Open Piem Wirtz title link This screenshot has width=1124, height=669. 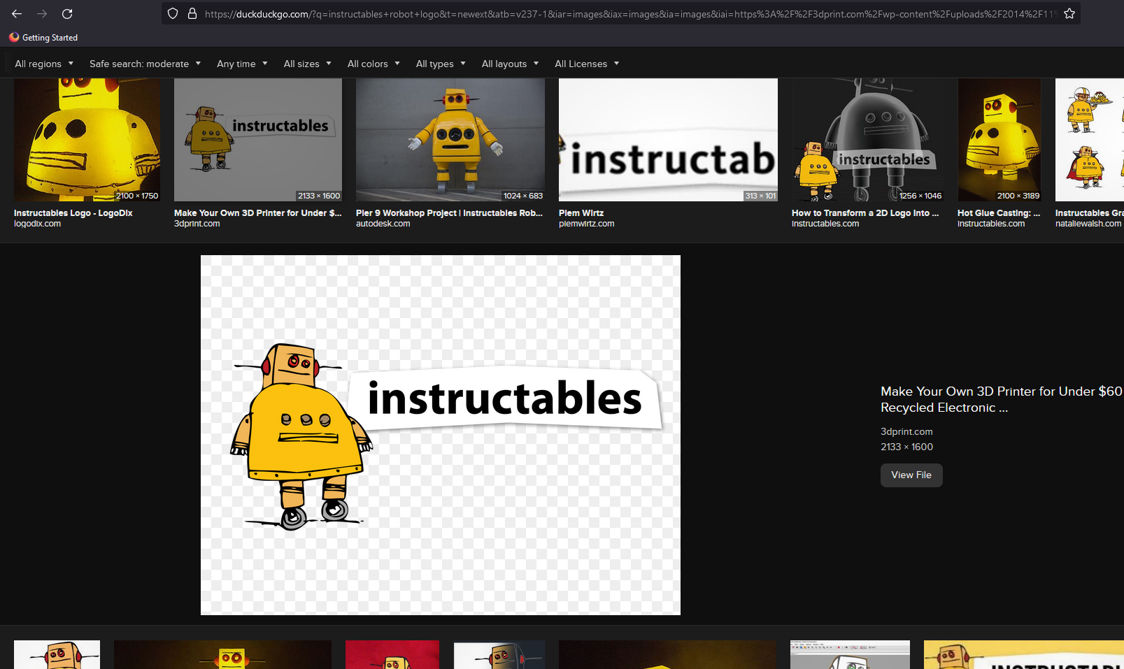[x=581, y=213]
